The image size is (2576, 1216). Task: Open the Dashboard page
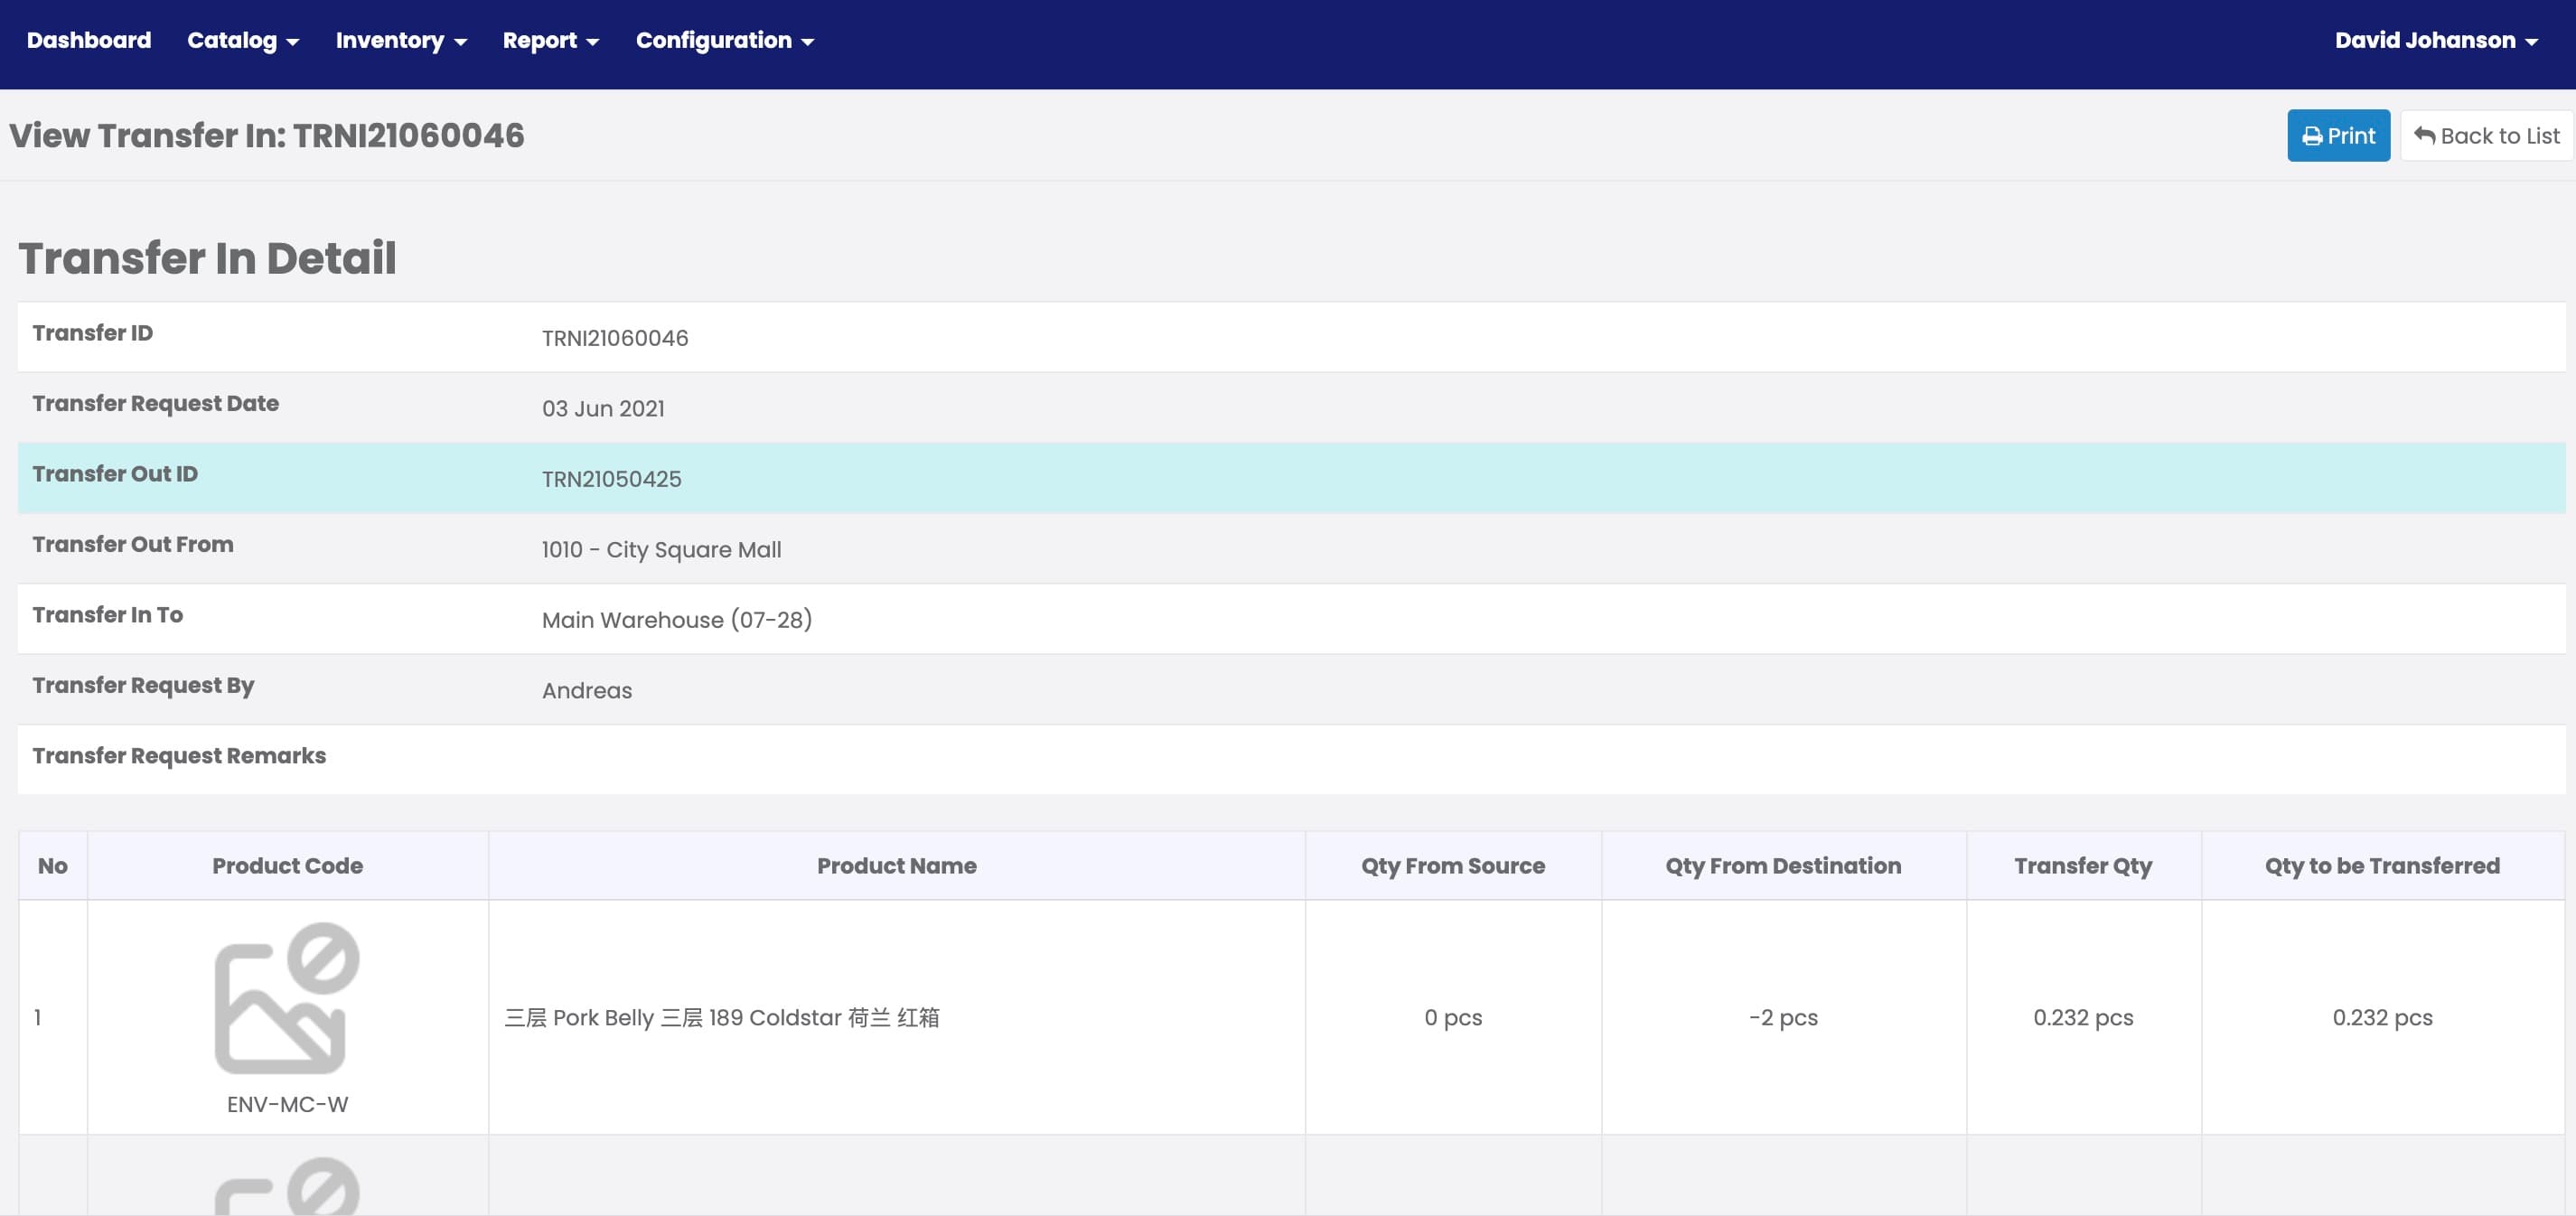coord(88,40)
